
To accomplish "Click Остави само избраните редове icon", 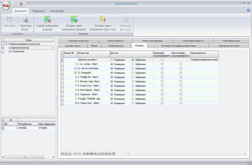I will pos(74,19).
